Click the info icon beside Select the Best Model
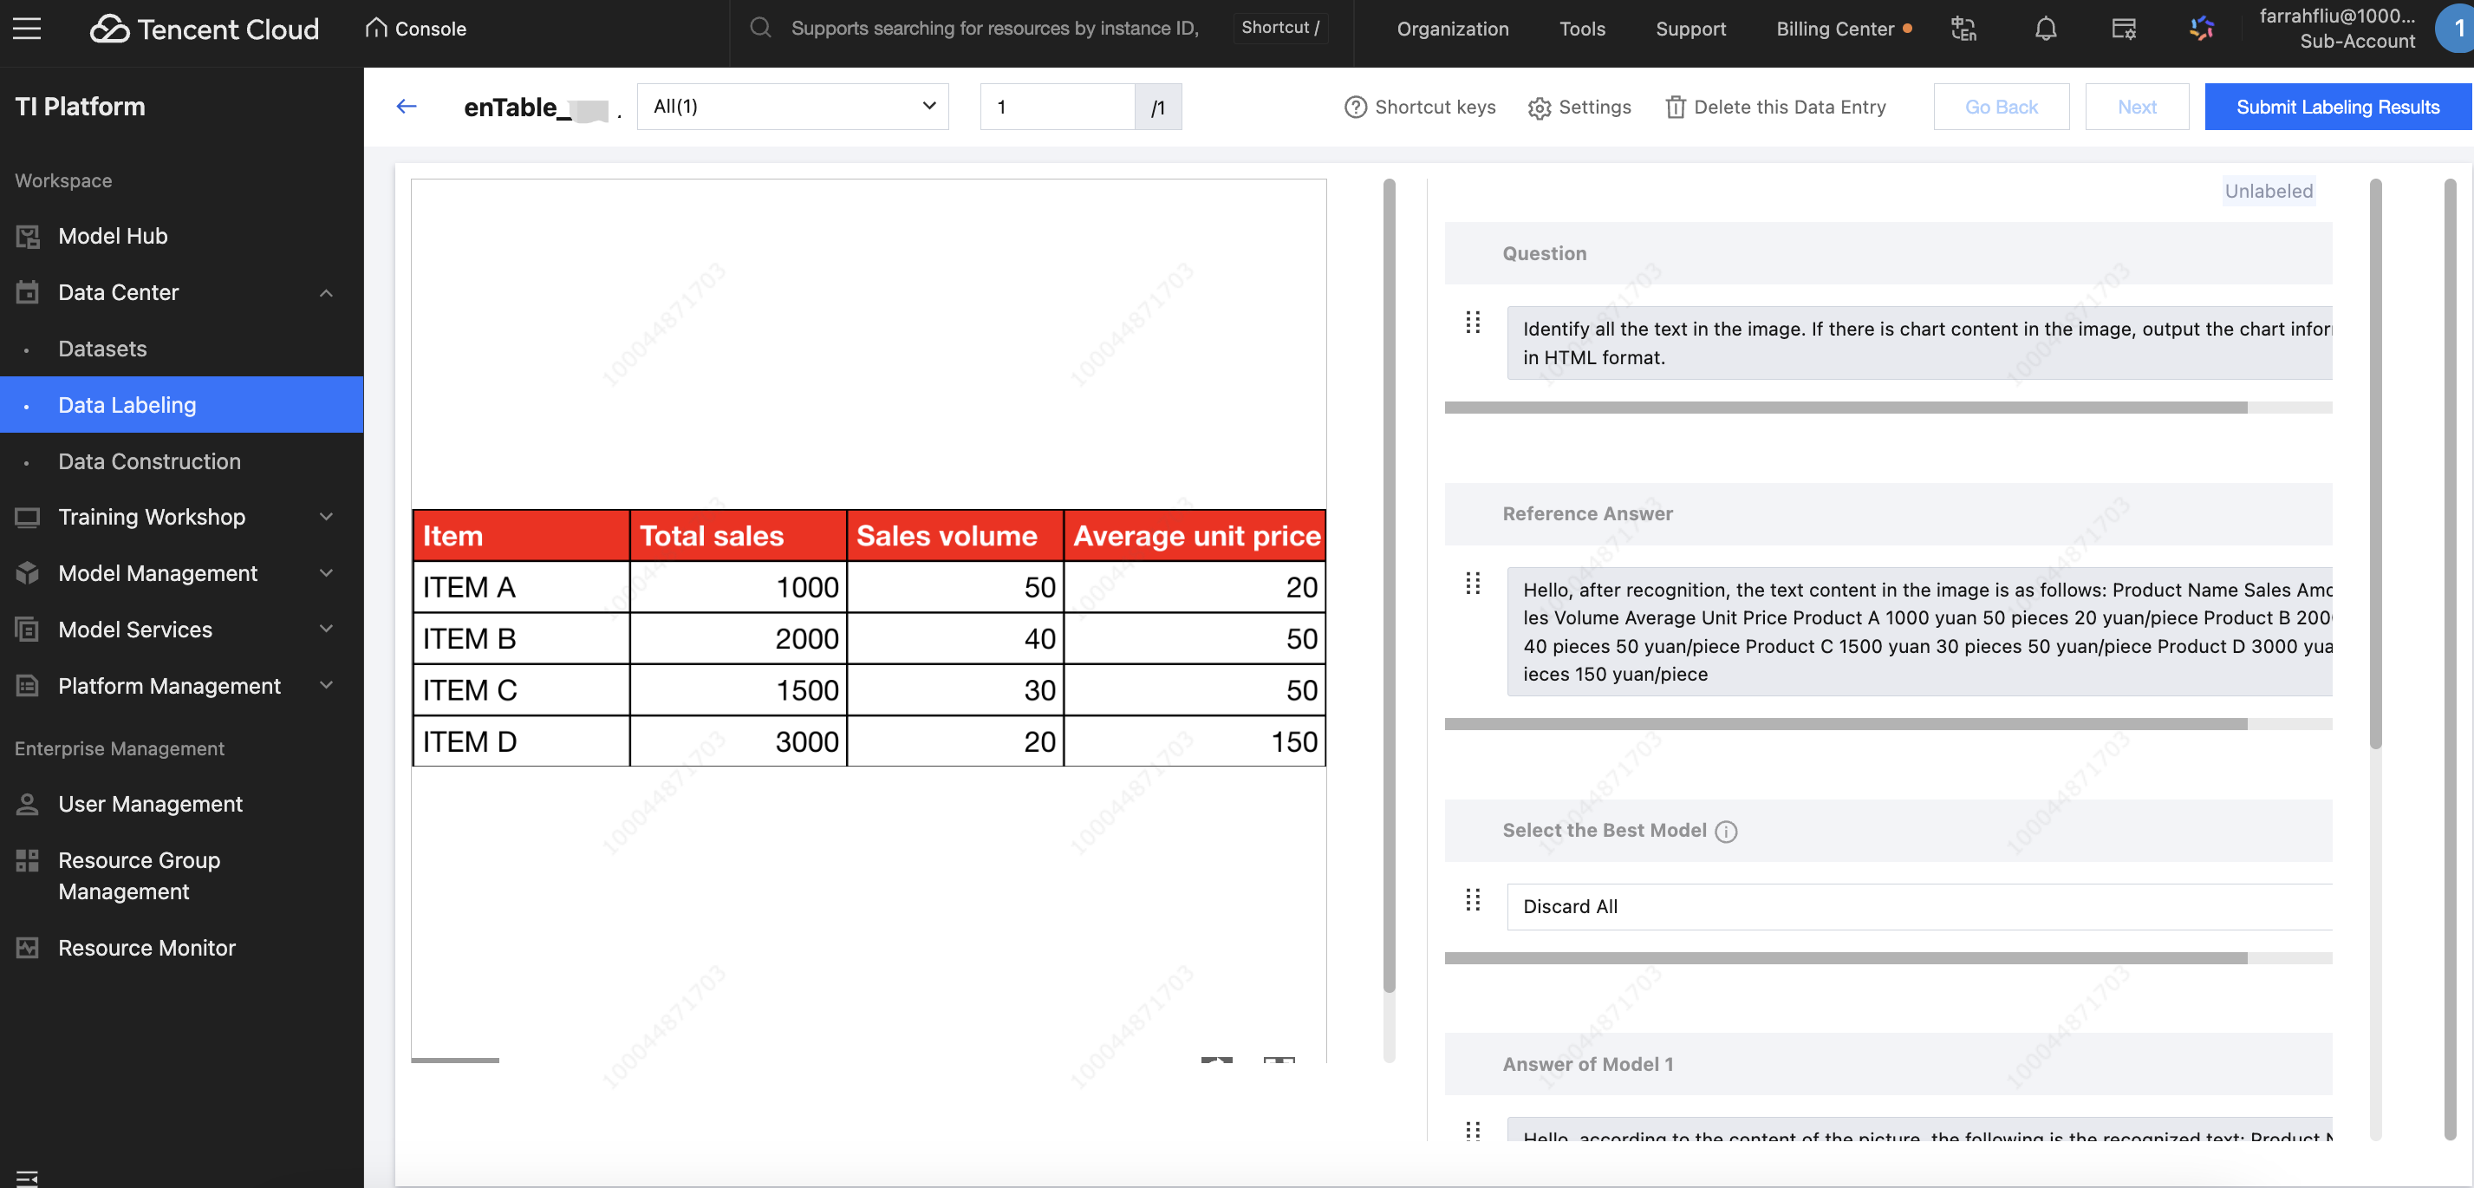The height and width of the screenshot is (1188, 2474). [x=1726, y=832]
